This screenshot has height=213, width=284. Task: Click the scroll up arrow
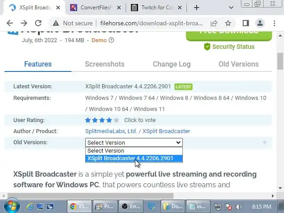click(x=280, y=35)
